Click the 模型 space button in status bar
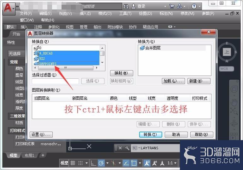This screenshot has height=170, width=243. [64, 163]
